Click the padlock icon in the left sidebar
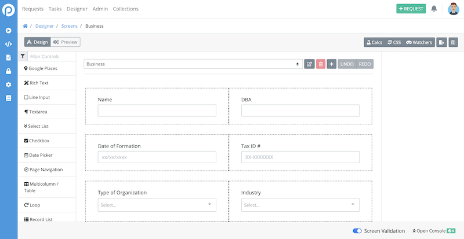 click(x=8, y=71)
